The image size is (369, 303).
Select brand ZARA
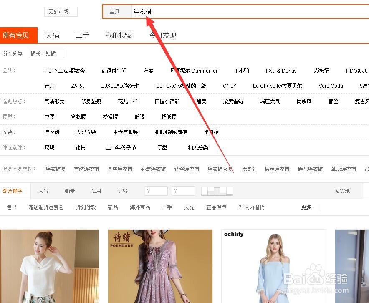tap(78, 86)
